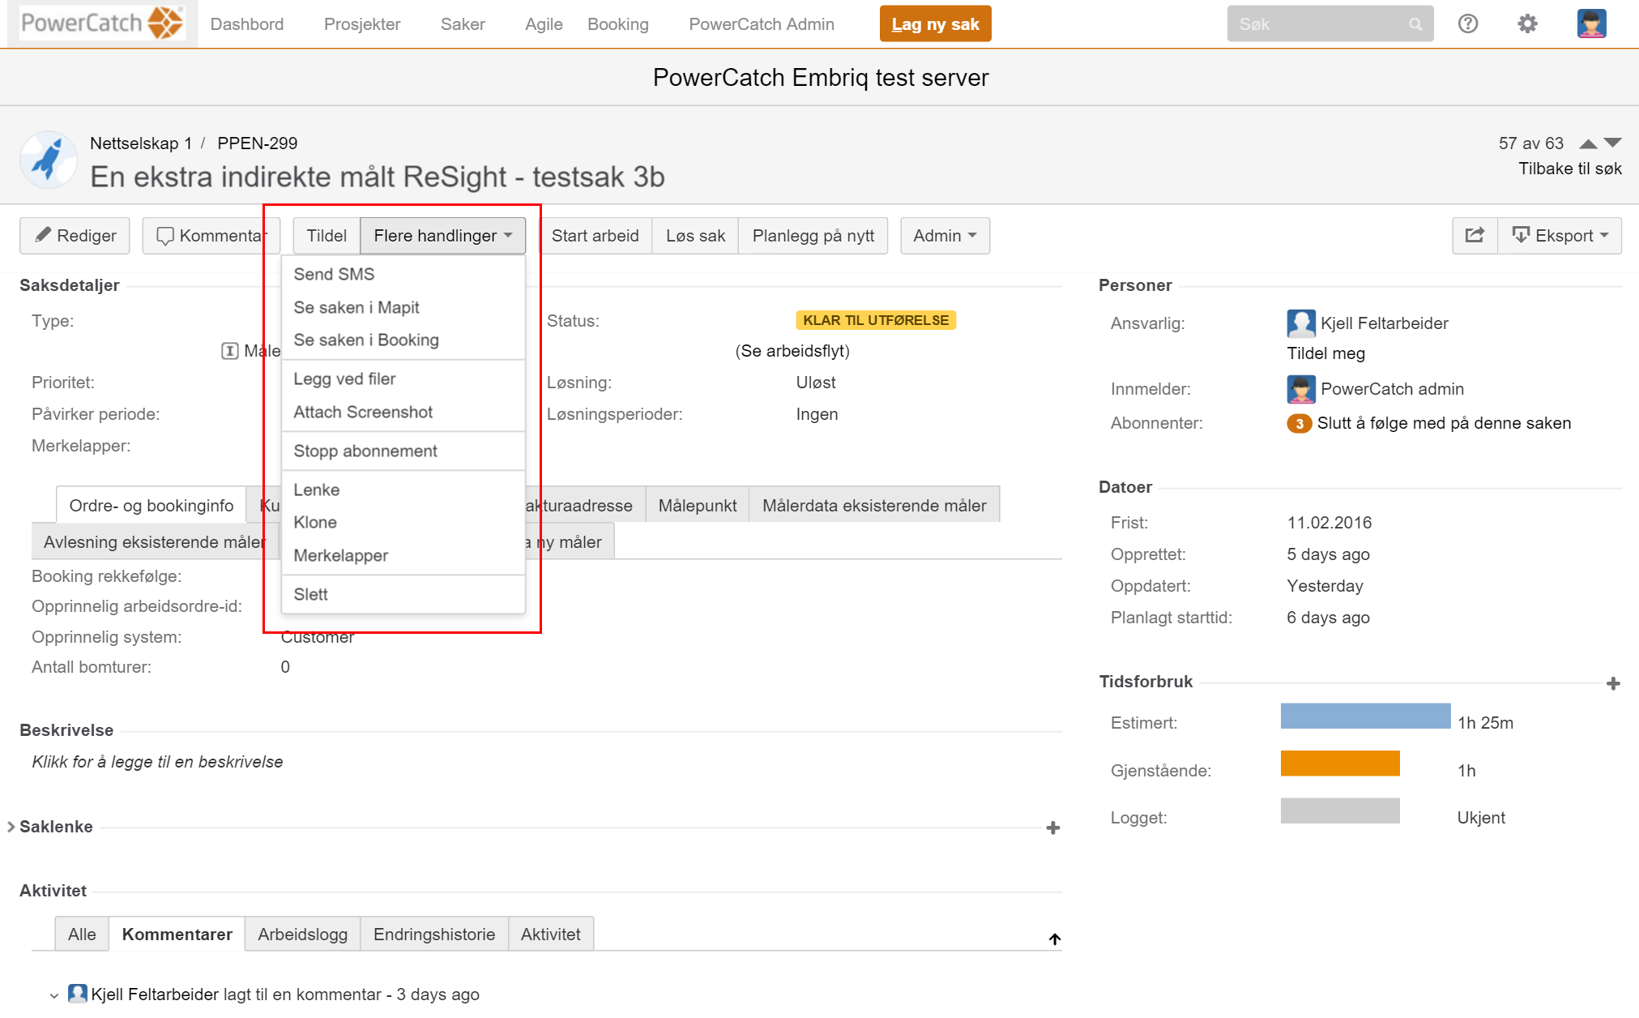Open the user profile avatar
The image size is (1639, 1018).
[x=1591, y=24]
